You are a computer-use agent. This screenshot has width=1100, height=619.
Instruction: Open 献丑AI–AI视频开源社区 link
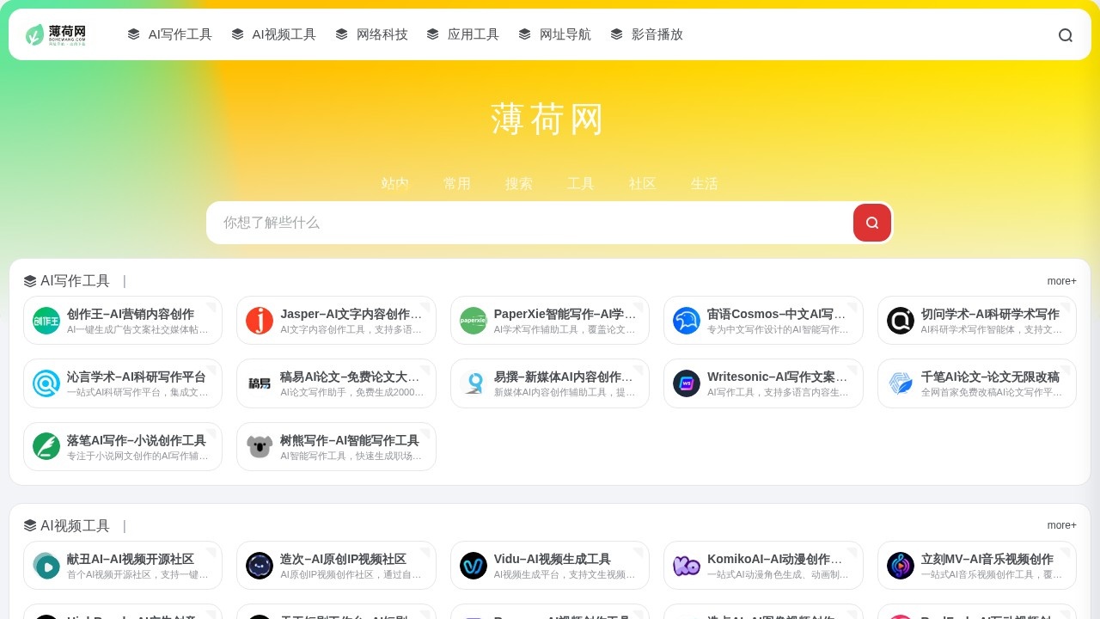(131, 559)
